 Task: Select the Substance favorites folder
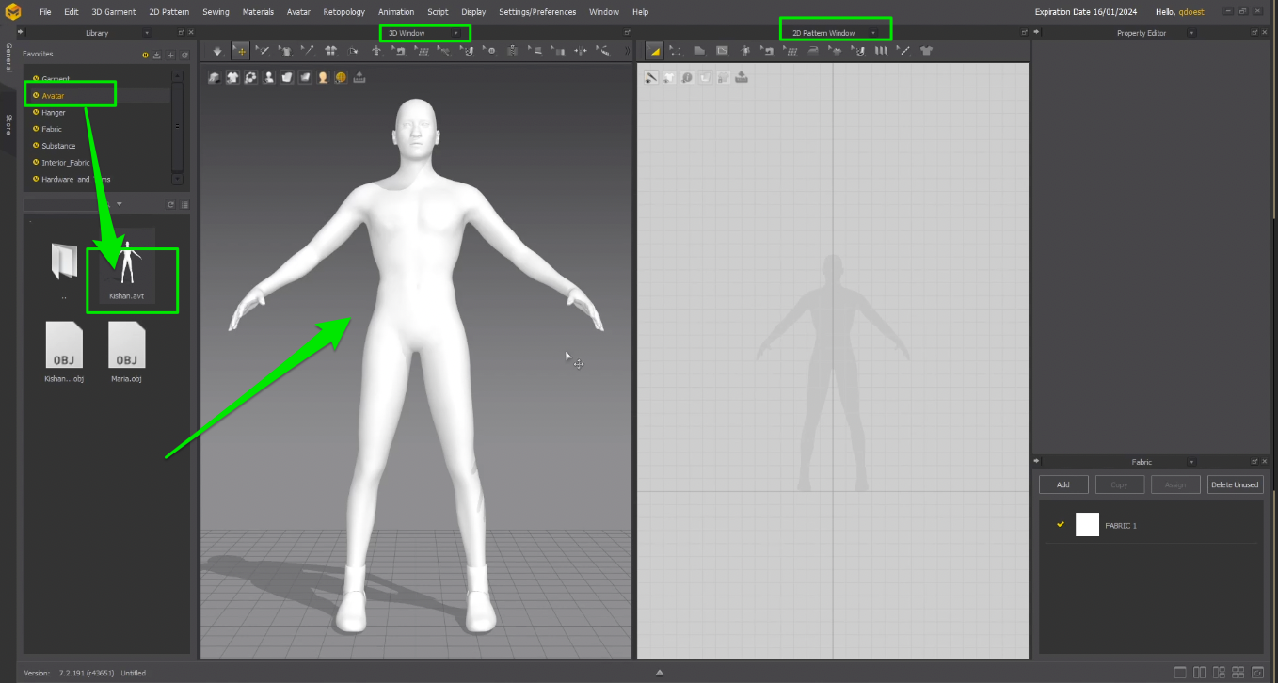(58, 146)
